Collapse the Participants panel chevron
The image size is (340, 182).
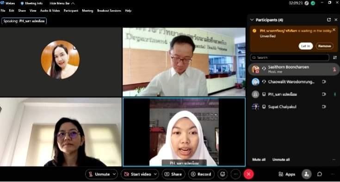252,20
